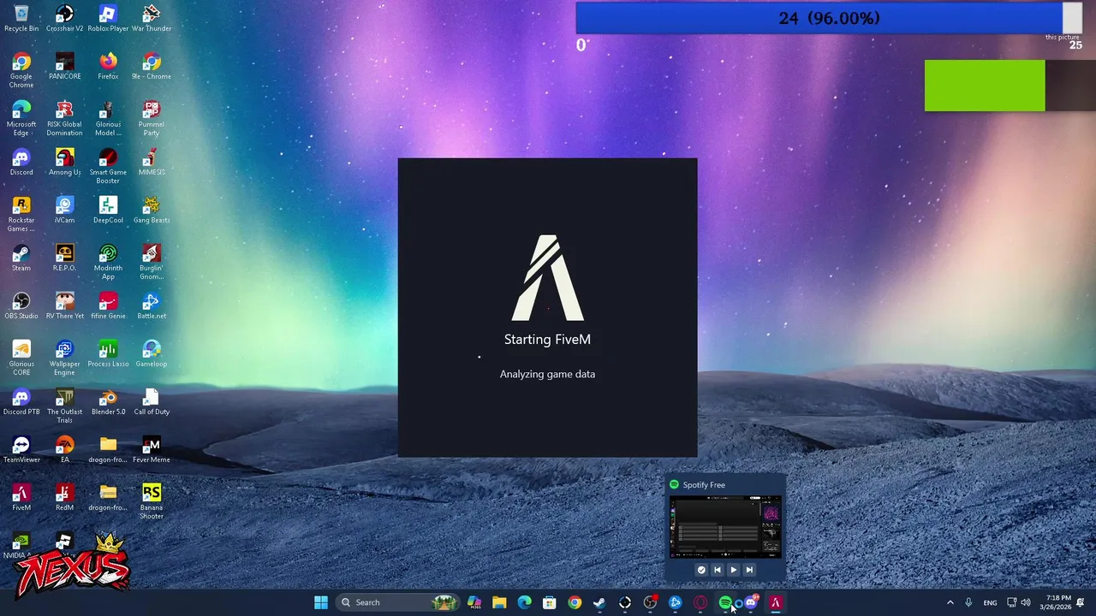Open the Windows Start menu
The height and width of the screenshot is (616, 1096).
321,602
